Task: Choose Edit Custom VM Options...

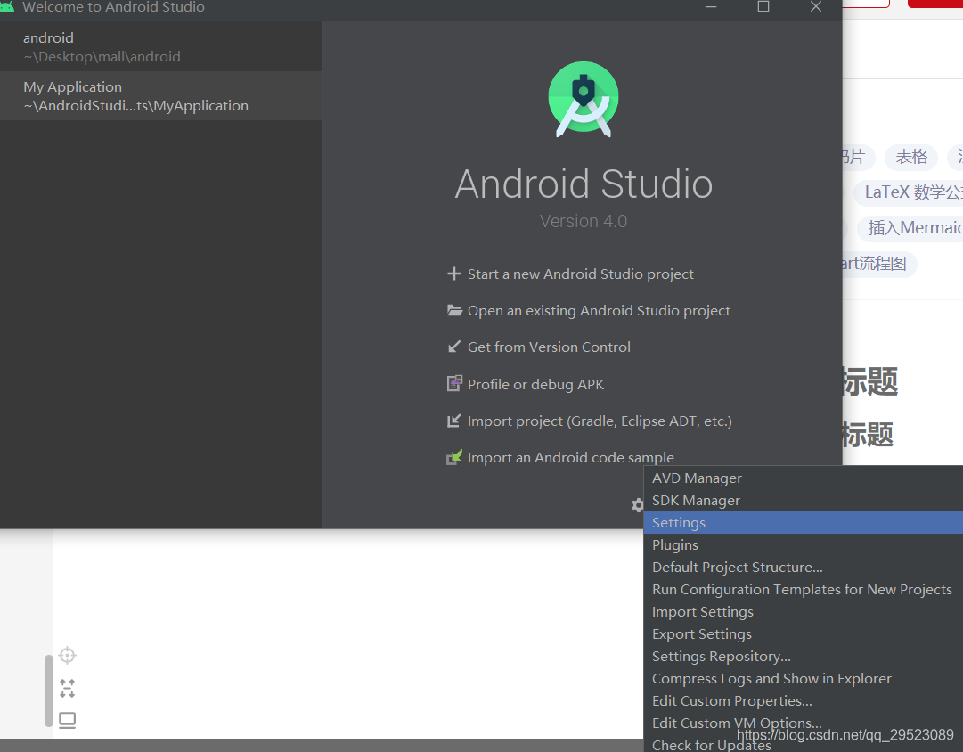Action: (x=804, y=723)
